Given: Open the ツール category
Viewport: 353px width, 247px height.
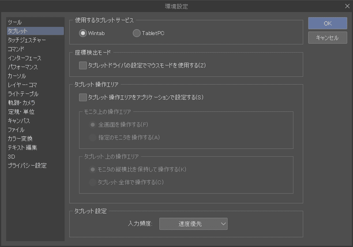Looking at the screenshot, I should (x=35, y=22).
